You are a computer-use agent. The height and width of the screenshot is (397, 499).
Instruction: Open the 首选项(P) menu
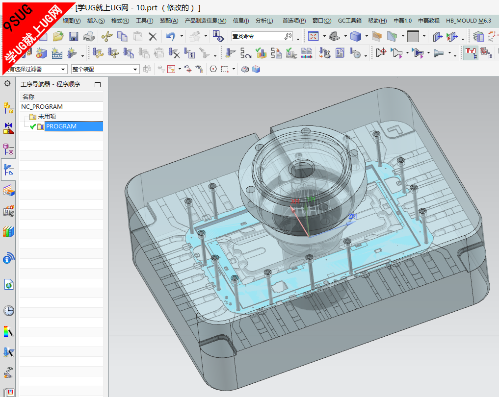tap(294, 21)
